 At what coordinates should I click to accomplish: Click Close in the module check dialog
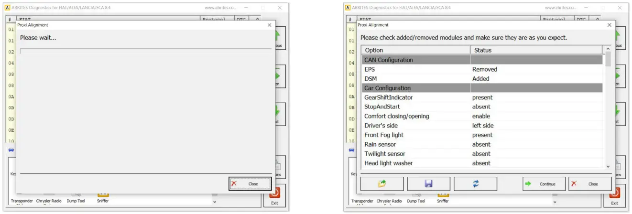(590, 184)
